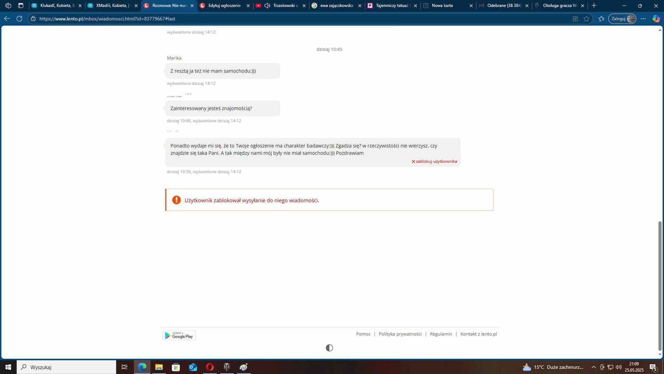The width and height of the screenshot is (664, 374).
Task: Open the notification center icon
Action: click(x=654, y=367)
